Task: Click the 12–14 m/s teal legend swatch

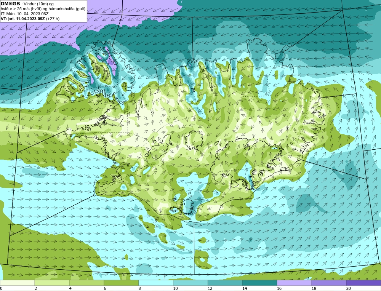Action: point(225,283)
